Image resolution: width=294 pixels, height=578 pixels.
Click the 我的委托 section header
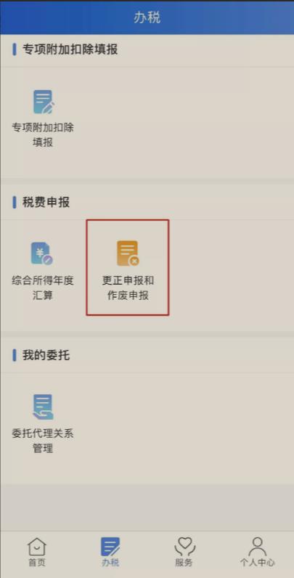[x=46, y=355]
